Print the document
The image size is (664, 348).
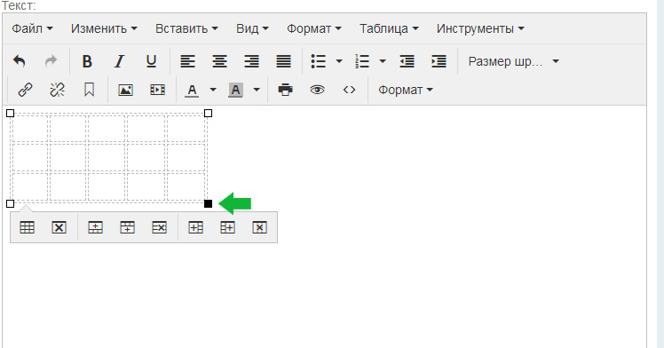coord(286,90)
